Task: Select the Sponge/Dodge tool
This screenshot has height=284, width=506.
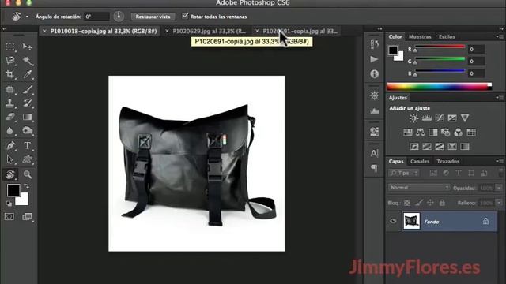Action: [x=27, y=130]
